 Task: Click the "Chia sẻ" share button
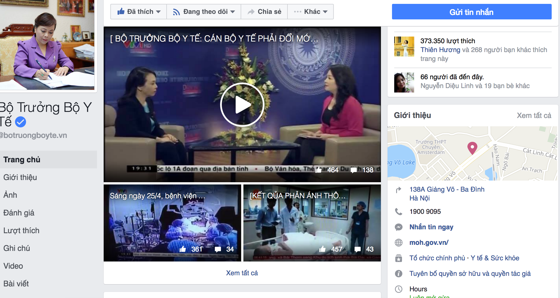click(264, 12)
